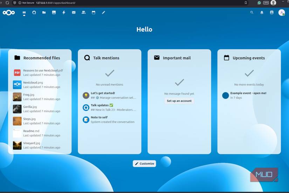Click the blue example event dot
The height and width of the screenshot is (193, 289).
tap(225, 95)
